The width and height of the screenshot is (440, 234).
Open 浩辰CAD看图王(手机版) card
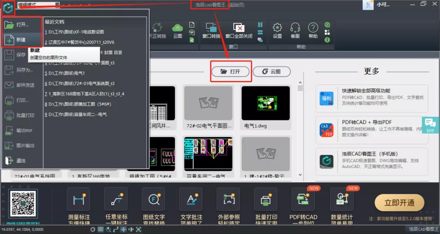(372, 162)
